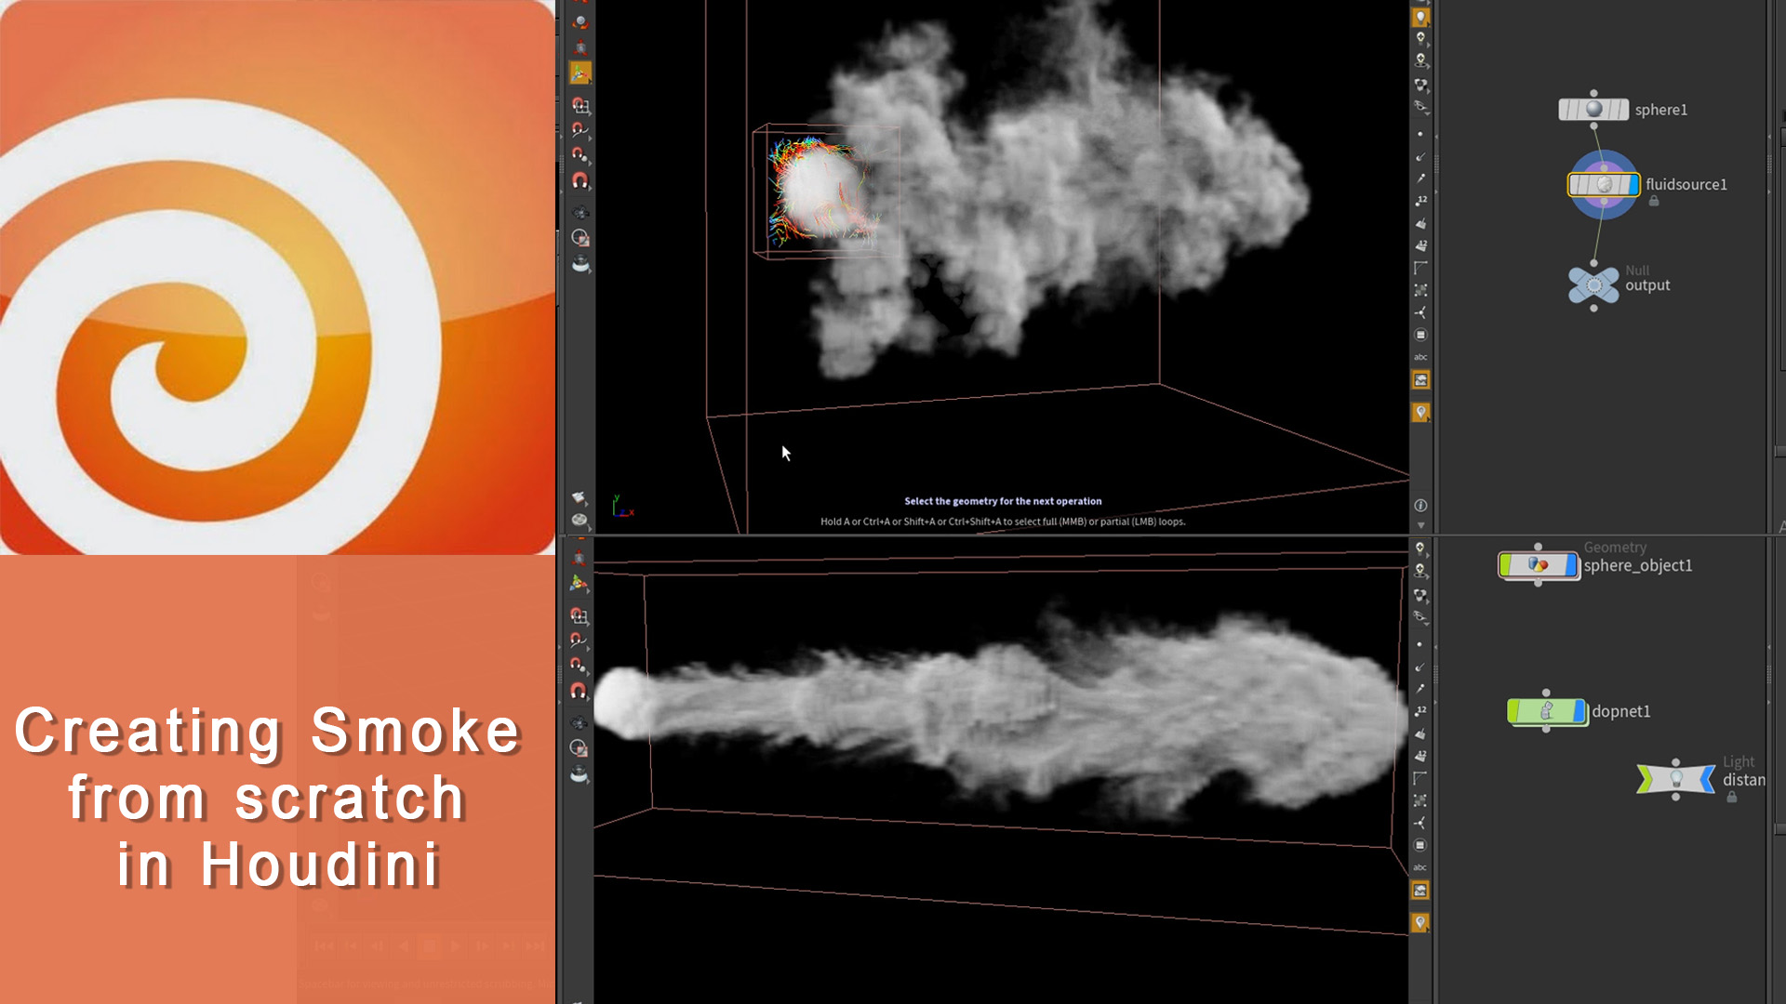
Task: Toggle blue display flag on fluidsource1 node
Action: coord(1633,184)
